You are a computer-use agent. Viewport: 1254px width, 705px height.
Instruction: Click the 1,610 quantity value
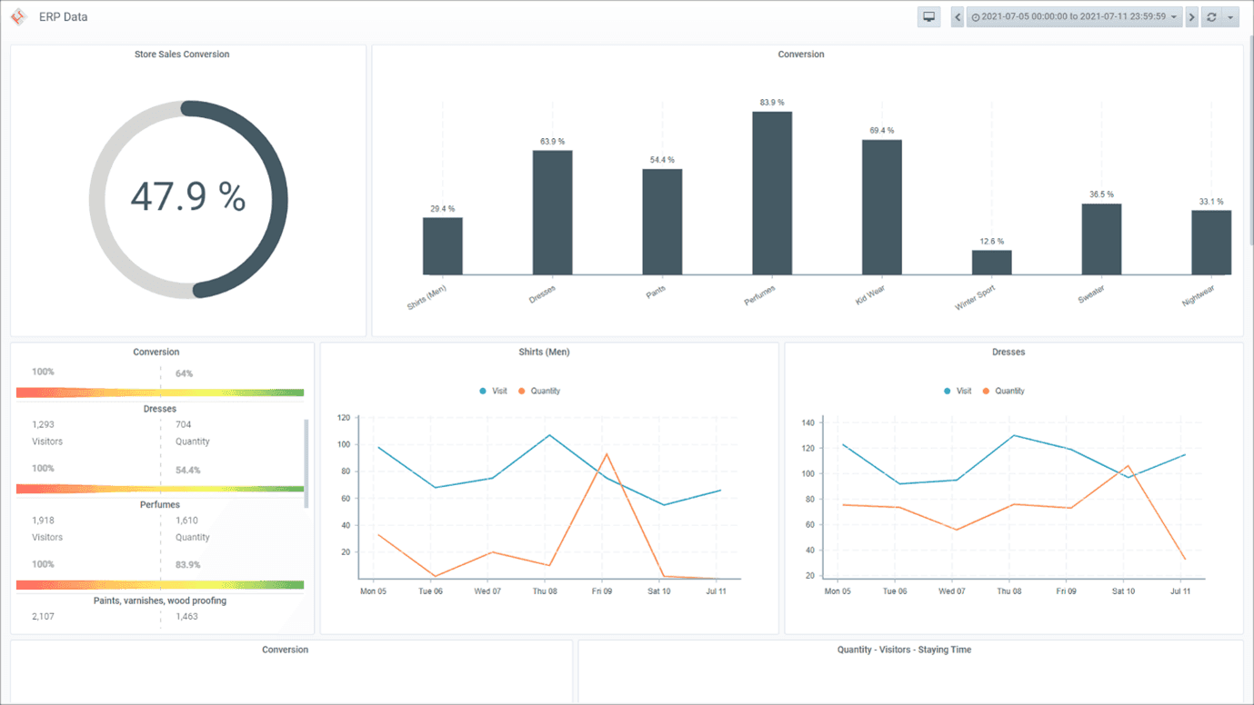187,521
